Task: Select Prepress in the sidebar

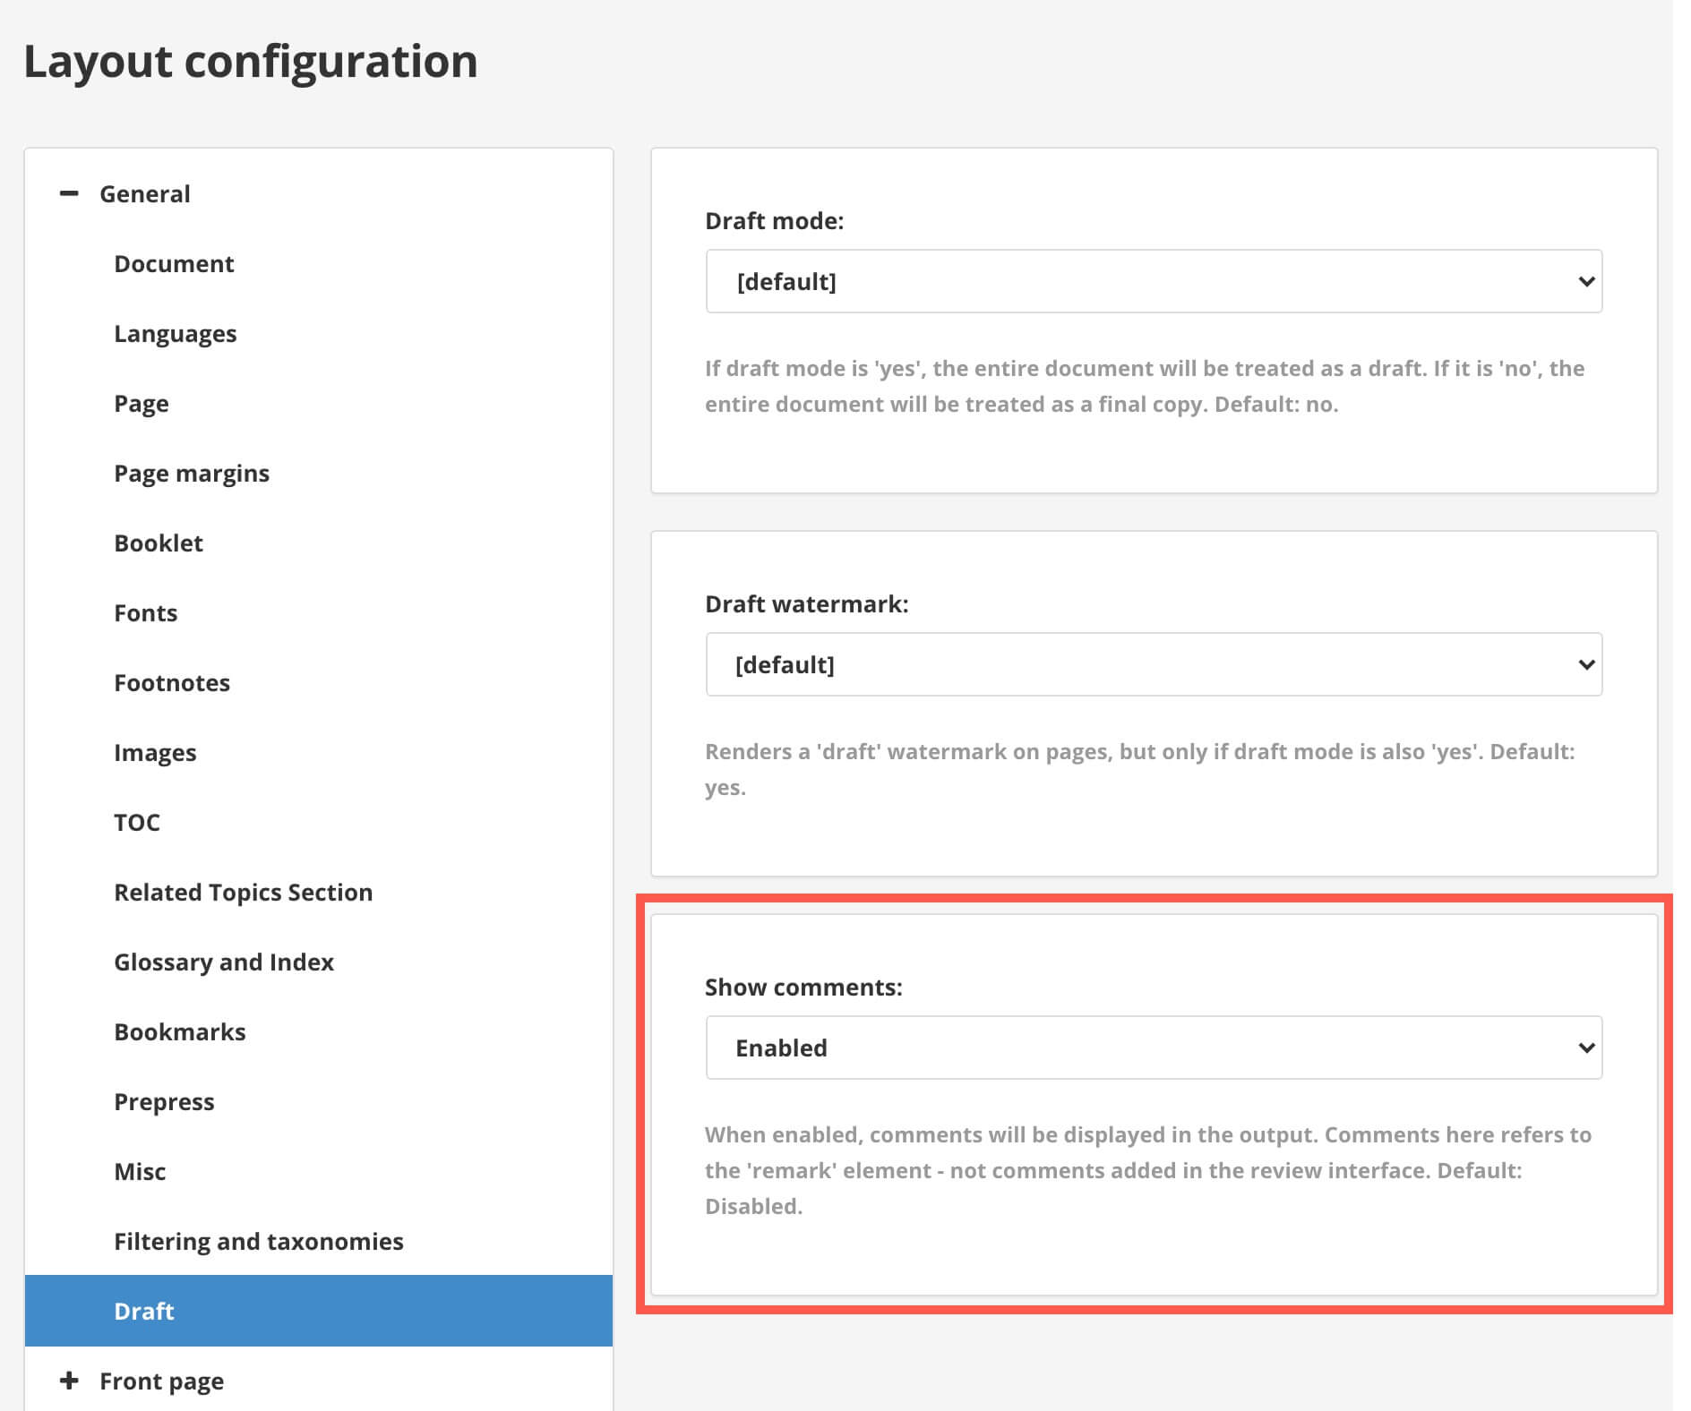Action: 164,1102
